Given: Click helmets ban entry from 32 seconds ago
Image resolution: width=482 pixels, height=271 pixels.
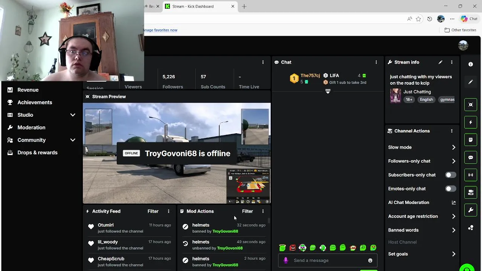Looking at the screenshot, I should click(x=223, y=228).
